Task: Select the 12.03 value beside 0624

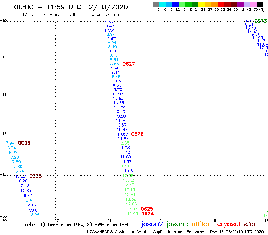Action: tap(133, 214)
